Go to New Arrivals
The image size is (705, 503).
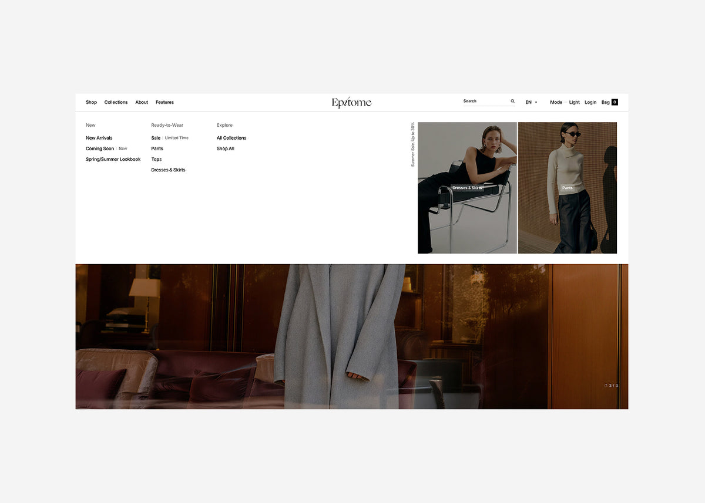[x=99, y=138]
